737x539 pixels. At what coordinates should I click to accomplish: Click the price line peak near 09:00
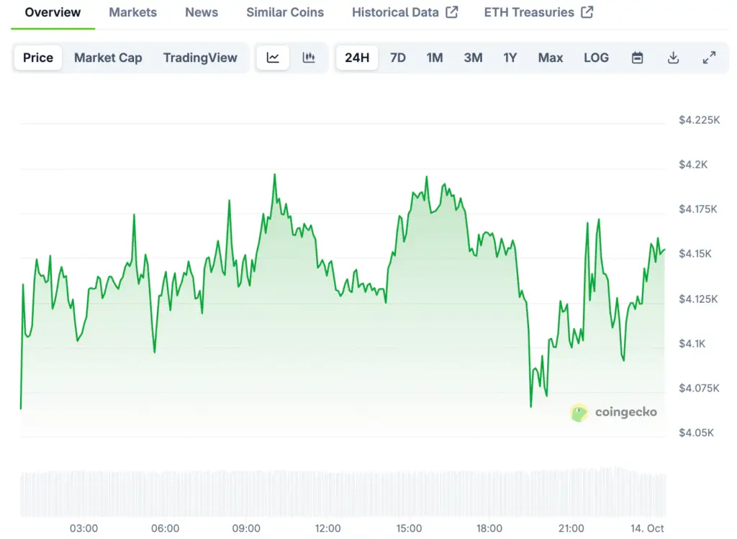point(274,175)
